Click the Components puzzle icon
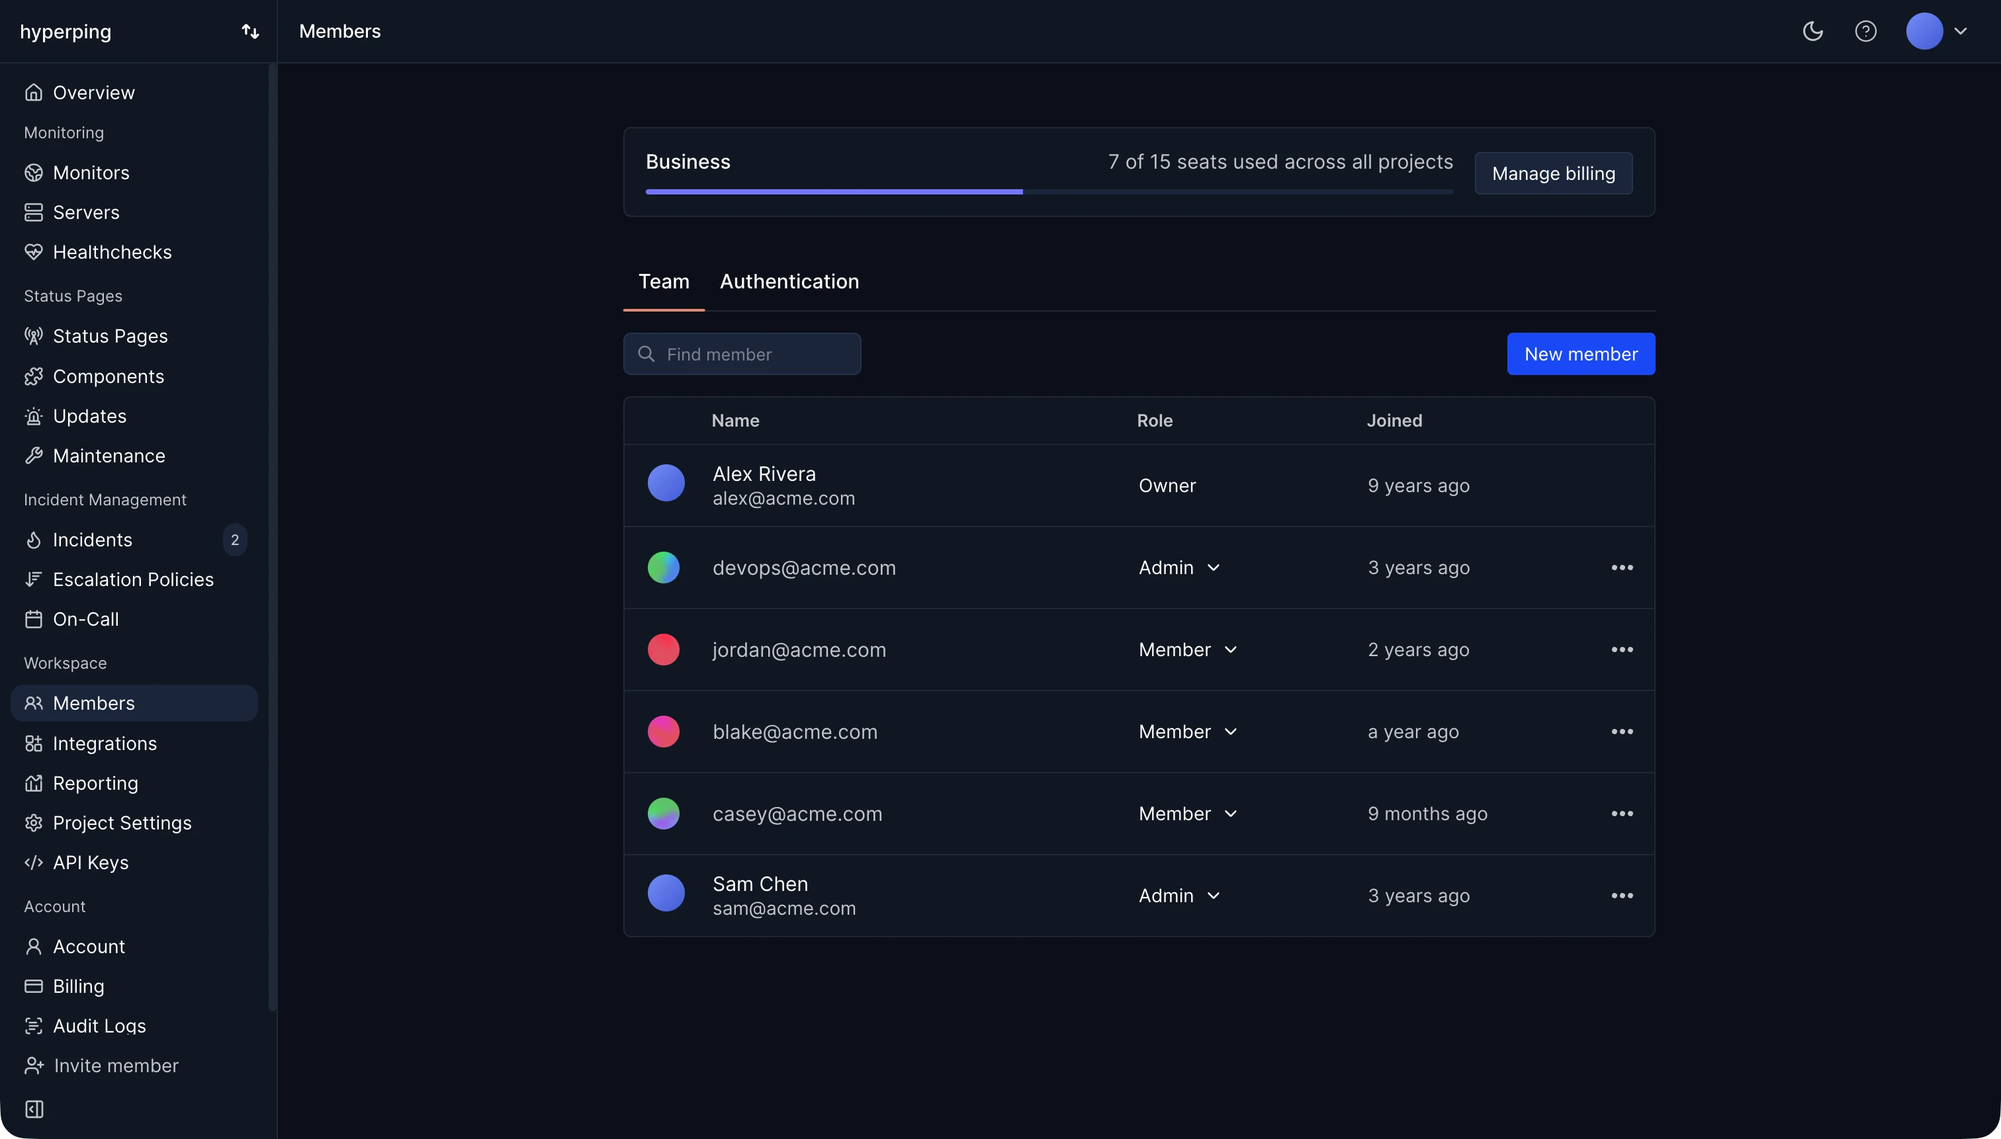 pos(34,376)
